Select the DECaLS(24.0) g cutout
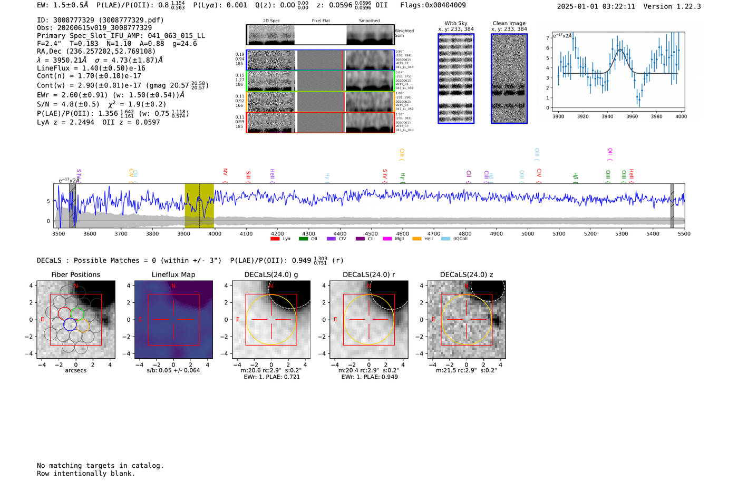 (x=271, y=320)
